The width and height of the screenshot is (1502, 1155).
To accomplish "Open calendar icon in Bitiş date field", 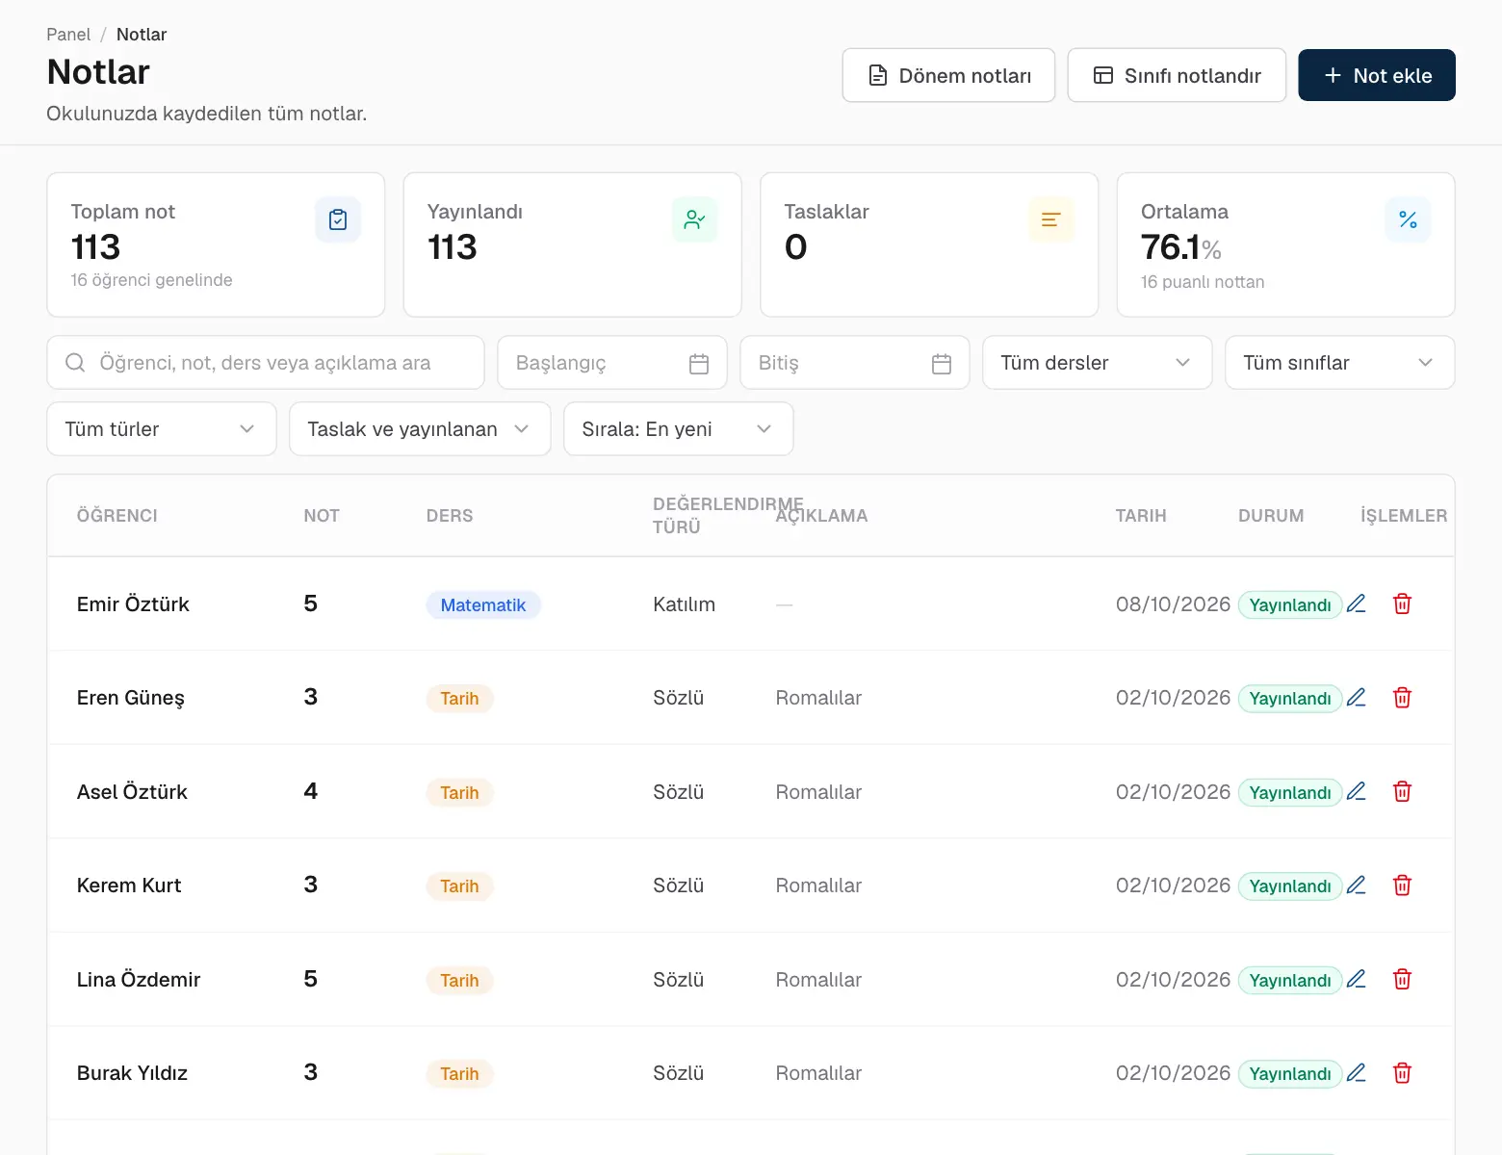I will point(942,364).
